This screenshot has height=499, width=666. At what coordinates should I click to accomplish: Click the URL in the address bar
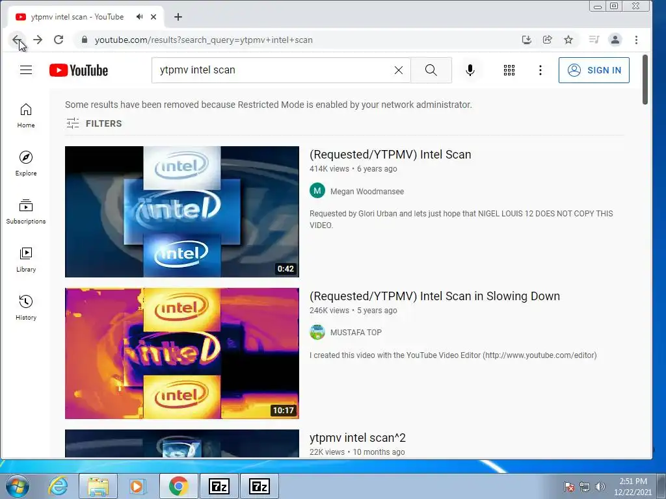point(204,40)
